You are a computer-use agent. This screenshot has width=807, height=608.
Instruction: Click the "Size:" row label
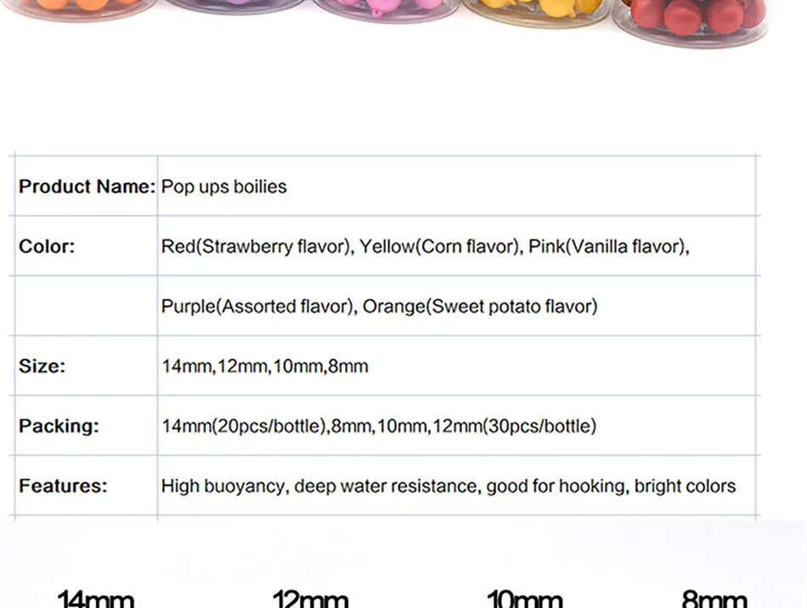42,367
